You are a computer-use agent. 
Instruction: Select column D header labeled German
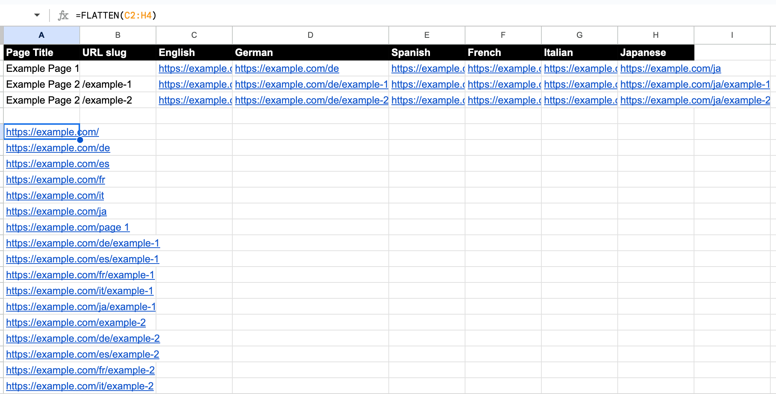310,35
